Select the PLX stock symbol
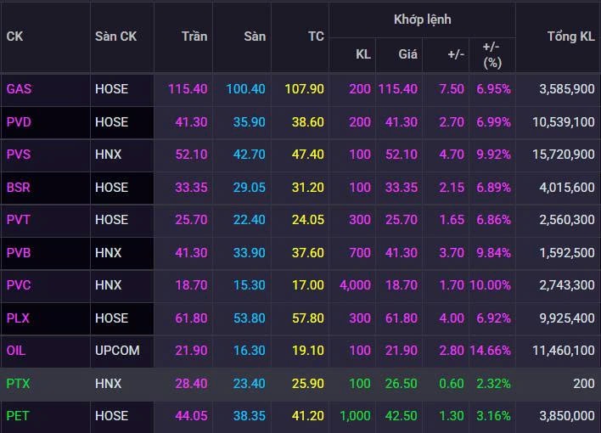The width and height of the screenshot is (601, 433). (x=19, y=318)
